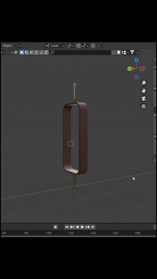Open the Local orientation dropdown
The image size is (157, 279).
55,46
